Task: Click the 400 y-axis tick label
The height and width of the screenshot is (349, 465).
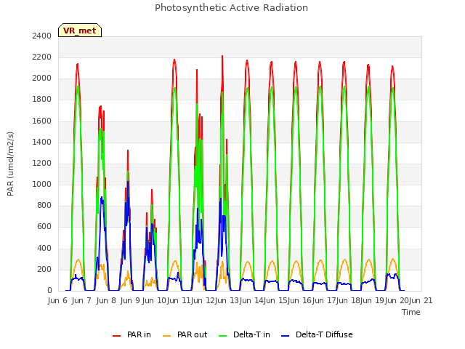Action: pyautogui.click(x=44, y=248)
